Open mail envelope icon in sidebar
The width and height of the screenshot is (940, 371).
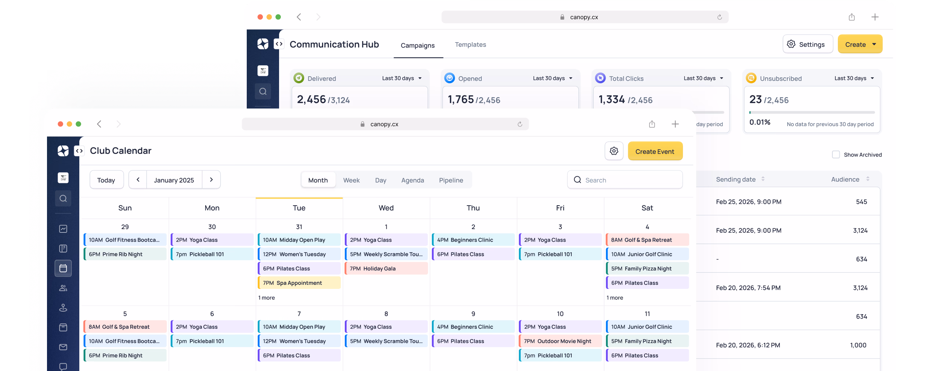click(x=63, y=347)
